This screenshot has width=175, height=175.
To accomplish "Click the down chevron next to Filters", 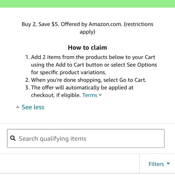I will pos(168,164).
